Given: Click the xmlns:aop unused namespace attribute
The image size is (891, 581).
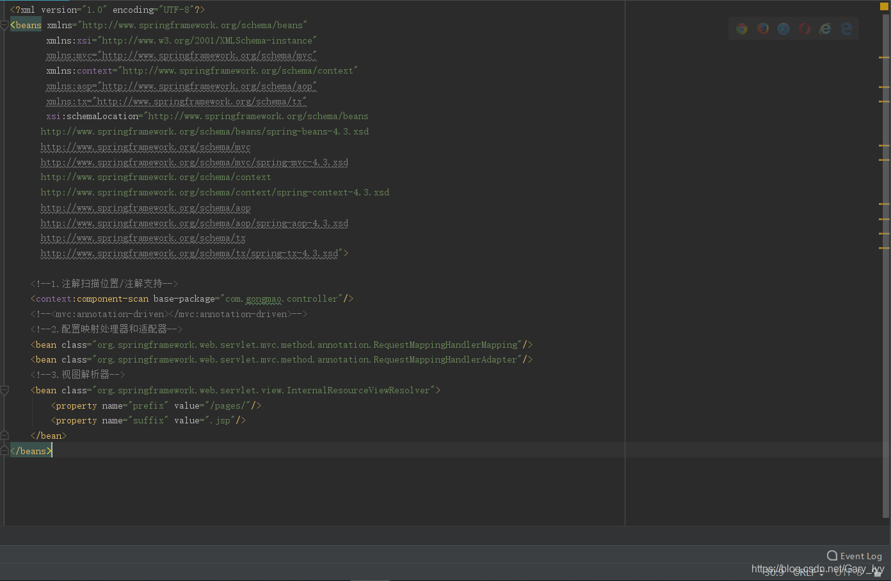Looking at the screenshot, I should 182,86.
